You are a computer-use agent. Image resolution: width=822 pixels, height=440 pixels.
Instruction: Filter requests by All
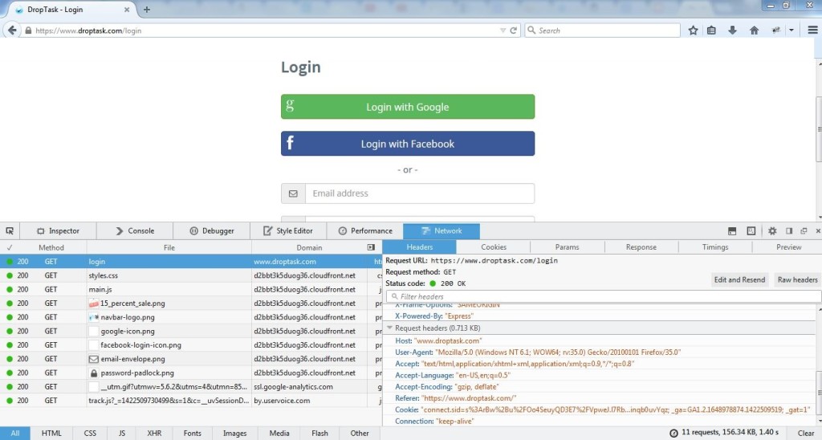(x=14, y=434)
